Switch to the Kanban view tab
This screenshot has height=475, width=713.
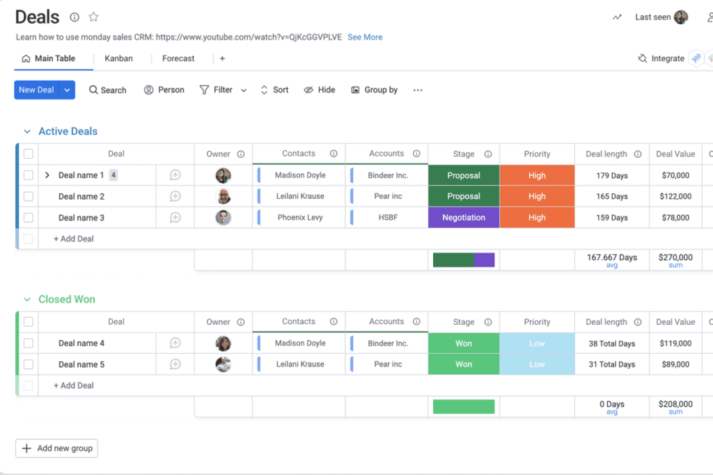coord(118,58)
